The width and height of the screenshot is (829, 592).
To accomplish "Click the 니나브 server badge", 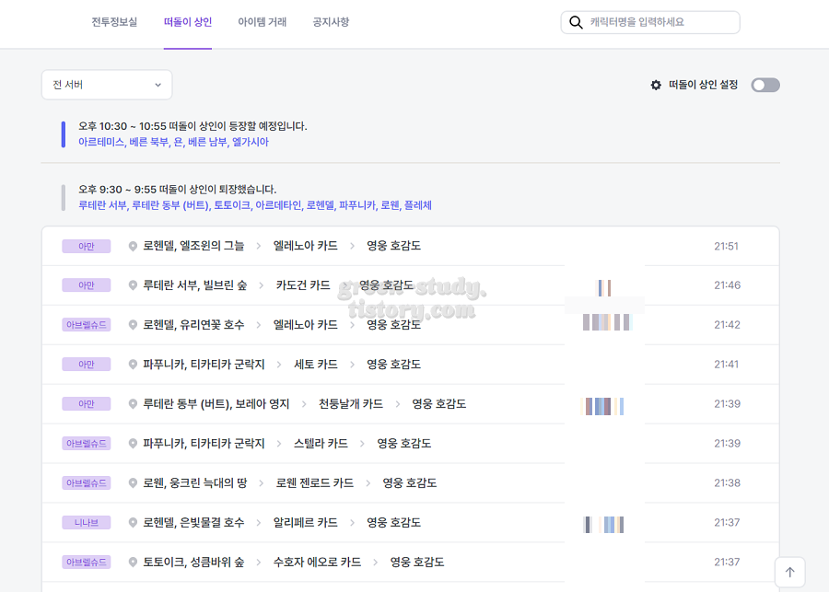I will (x=87, y=523).
